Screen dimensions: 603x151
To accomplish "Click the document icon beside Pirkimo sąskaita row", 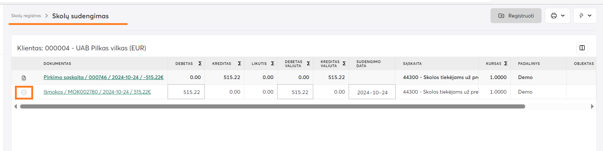I will tap(24, 78).
